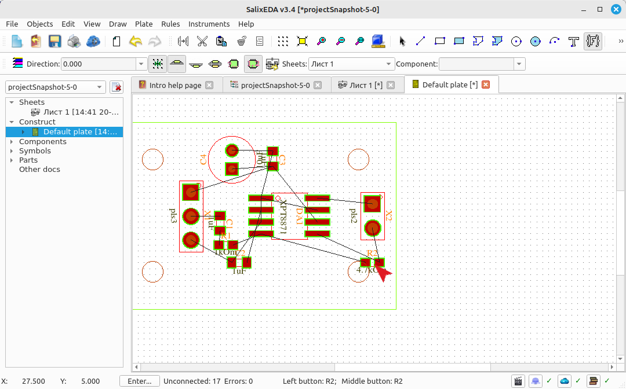Save project with the floppy disk icon
The height and width of the screenshot is (389, 626).
[54, 41]
